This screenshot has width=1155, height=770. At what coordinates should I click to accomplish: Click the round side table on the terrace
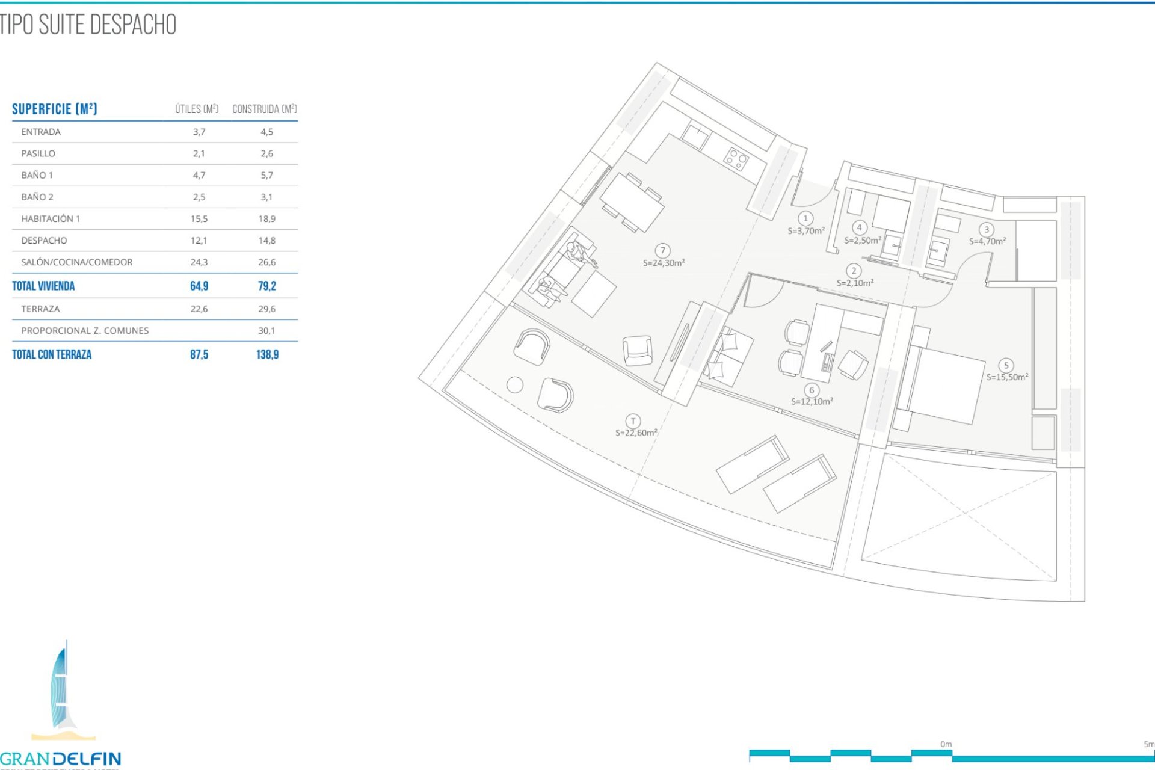(x=515, y=385)
